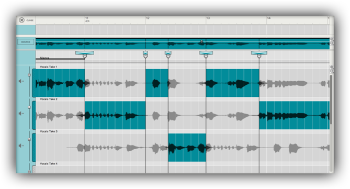Screen dimensions: 350x189
Task: Click the level slider handle of Vocals Take 1
Action: tap(29, 75)
